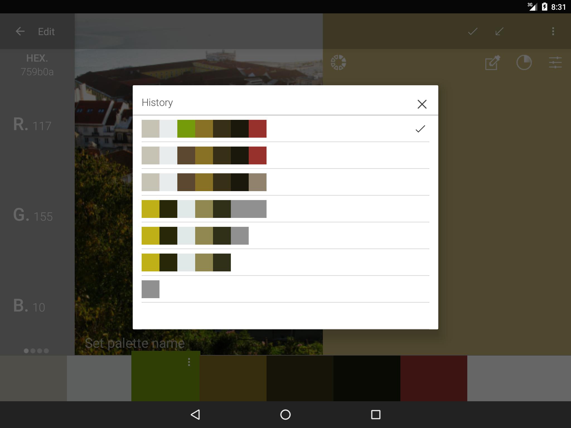The height and width of the screenshot is (428, 571).
Task: Confirm the palette with the top bar checkmark
Action: click(473, 31)
